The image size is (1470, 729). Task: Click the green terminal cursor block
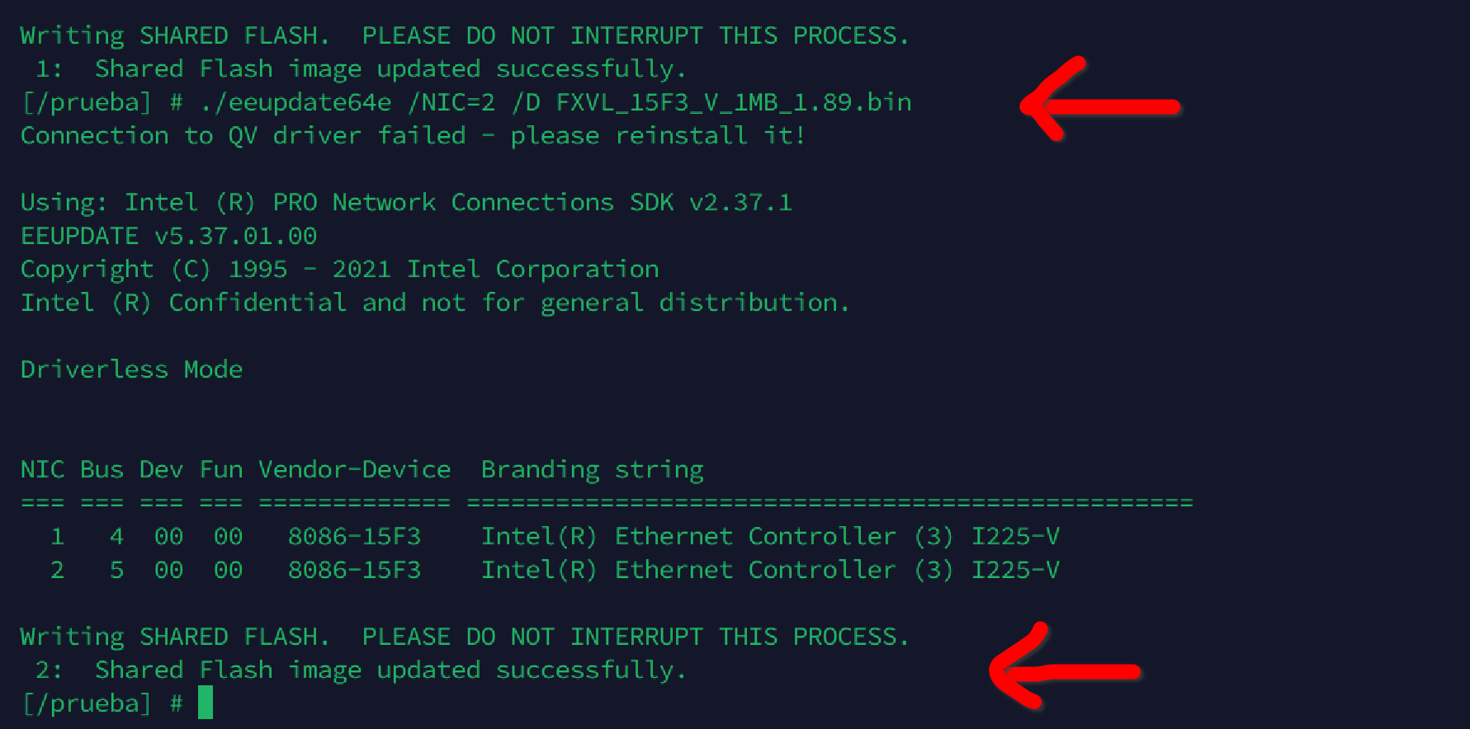tap(206, 703)
